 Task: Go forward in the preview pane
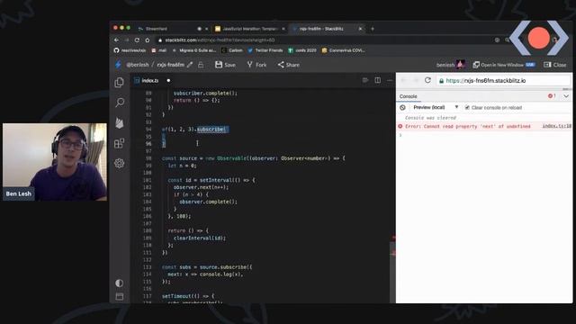pos(416,80)
